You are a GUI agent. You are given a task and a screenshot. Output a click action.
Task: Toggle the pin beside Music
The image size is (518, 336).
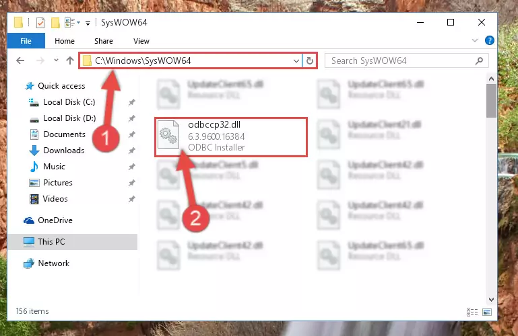coord(132,167)
